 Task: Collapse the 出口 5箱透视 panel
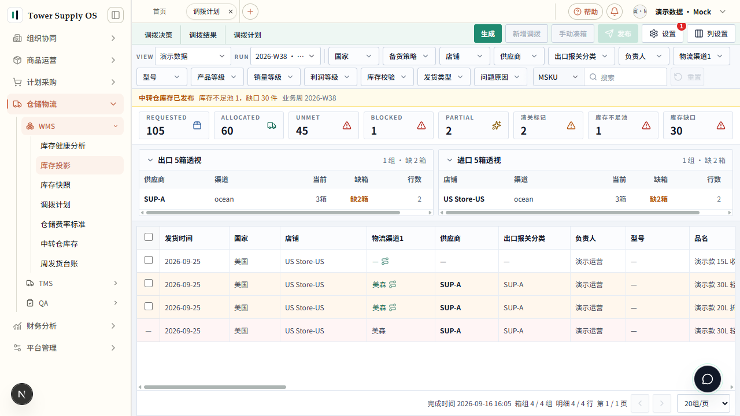click(150, 160)
